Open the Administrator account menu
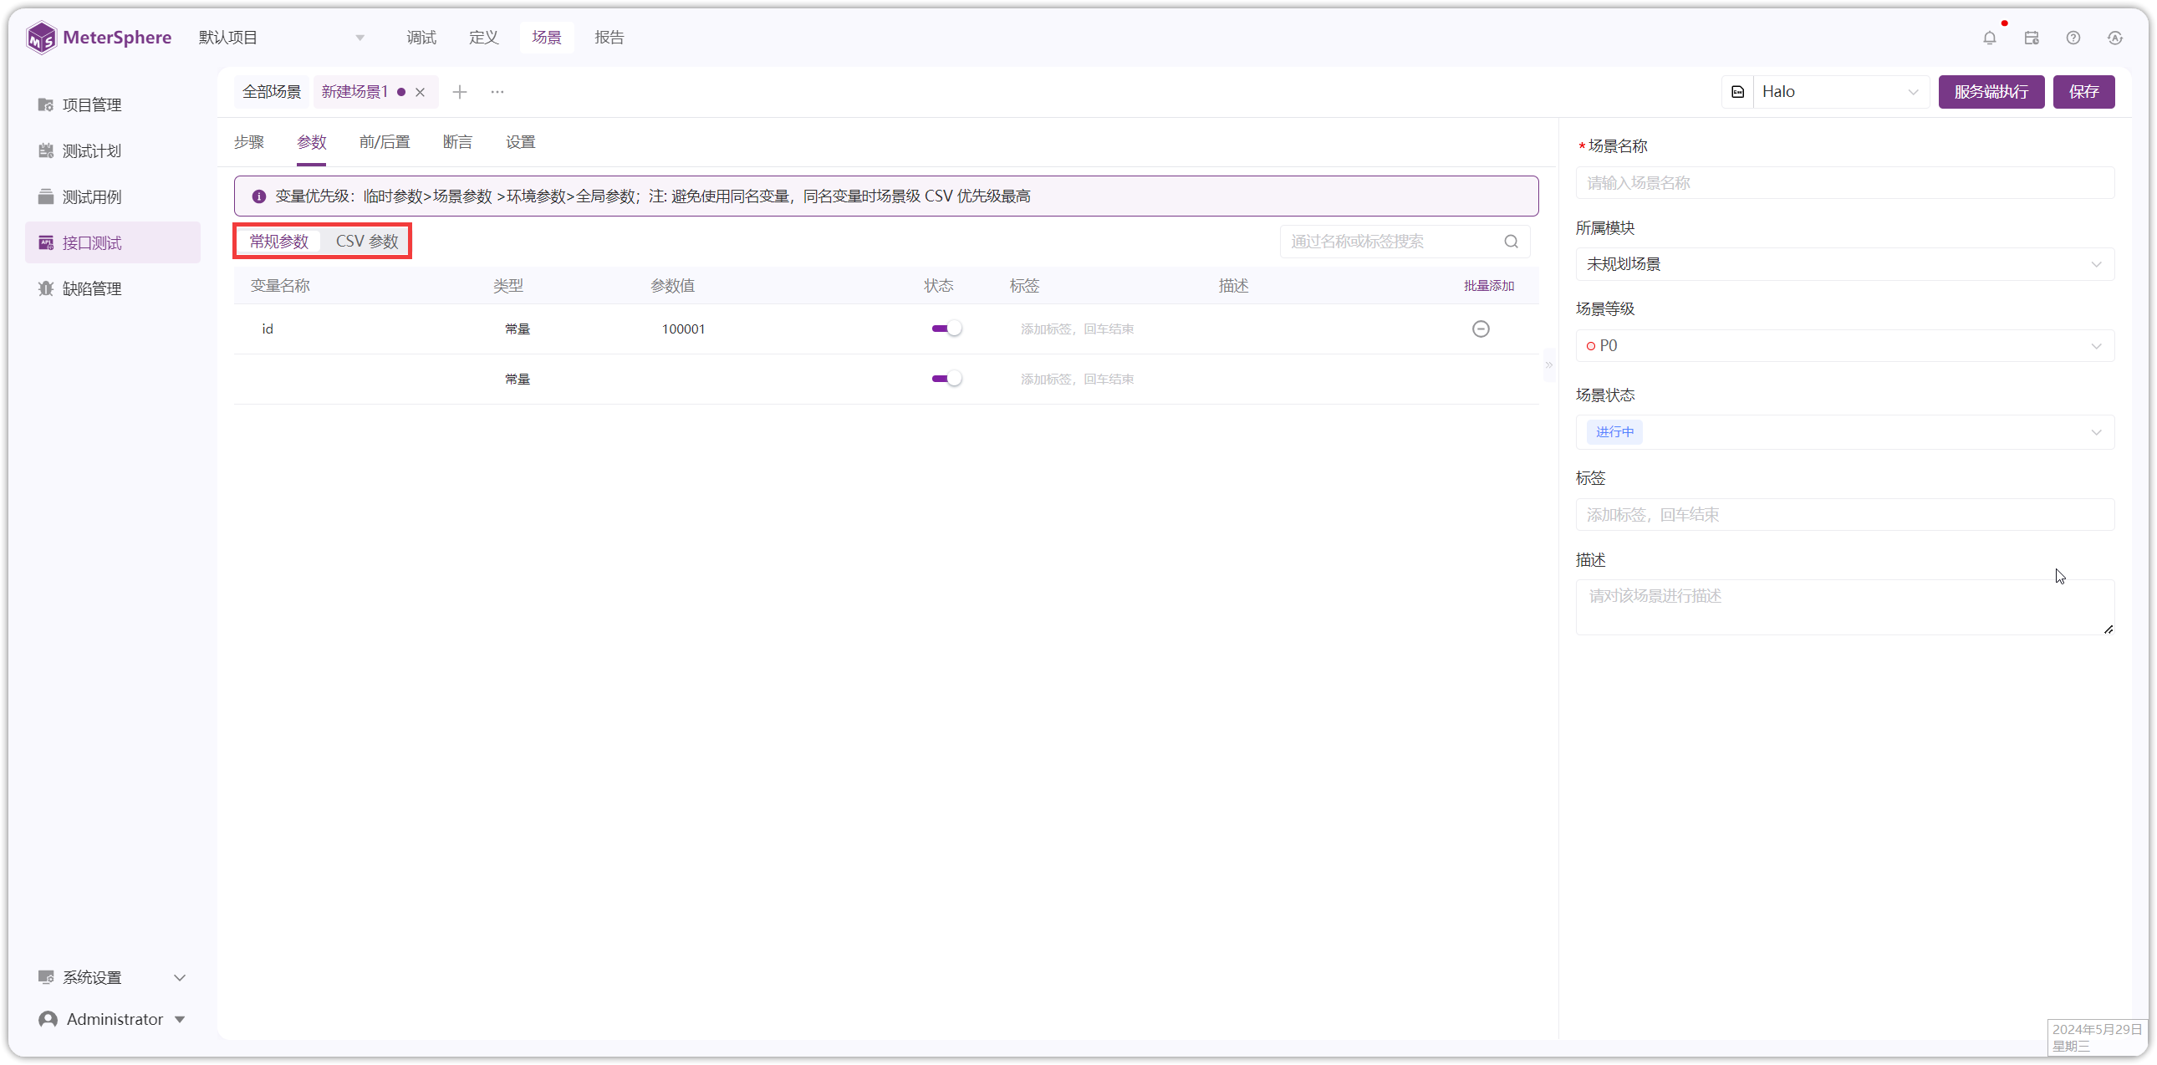 point(112,1019)
